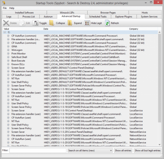Select the Safe Boot Shell row
Screen dimensions: 164x159
pos(80,57)
